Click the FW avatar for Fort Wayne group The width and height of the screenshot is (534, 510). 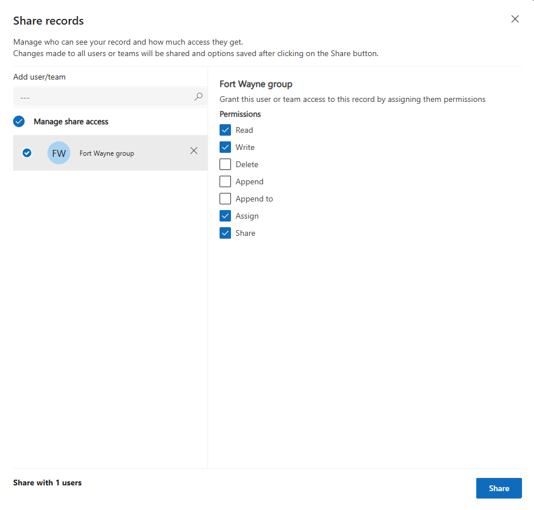59,153
